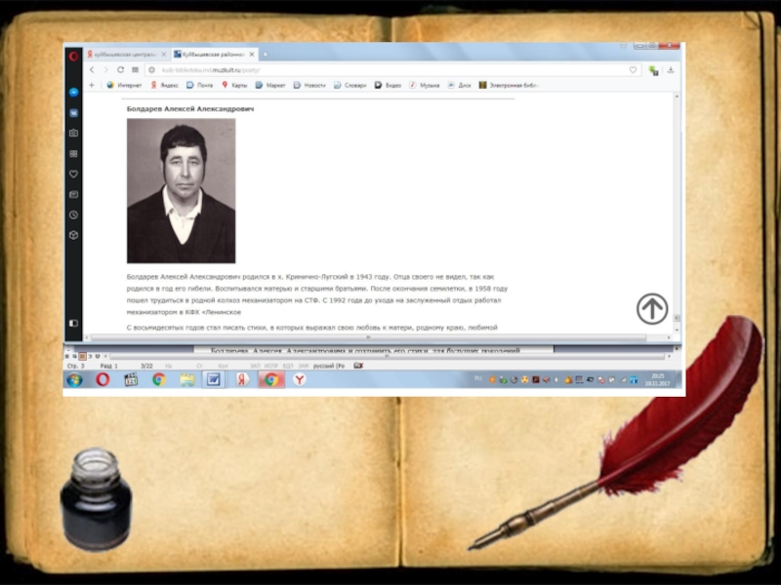781x585 pixels.
Task: Open the Windows Start button
Action: point(75,380)
